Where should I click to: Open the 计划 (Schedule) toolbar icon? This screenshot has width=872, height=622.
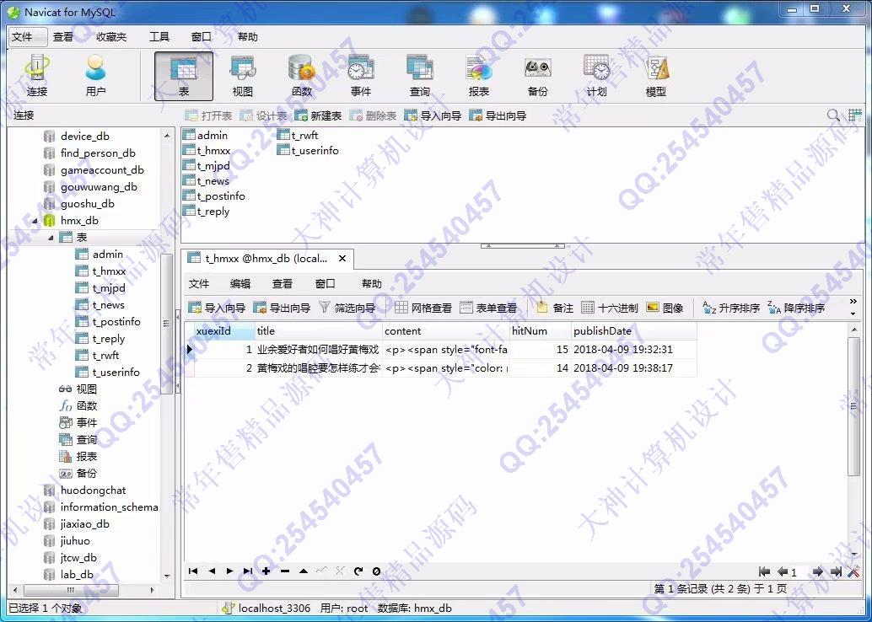pyautogui.click(x=596, y=76)
